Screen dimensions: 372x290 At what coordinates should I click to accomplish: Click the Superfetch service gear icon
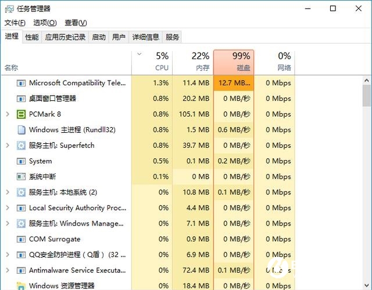[x=21, y=146]
